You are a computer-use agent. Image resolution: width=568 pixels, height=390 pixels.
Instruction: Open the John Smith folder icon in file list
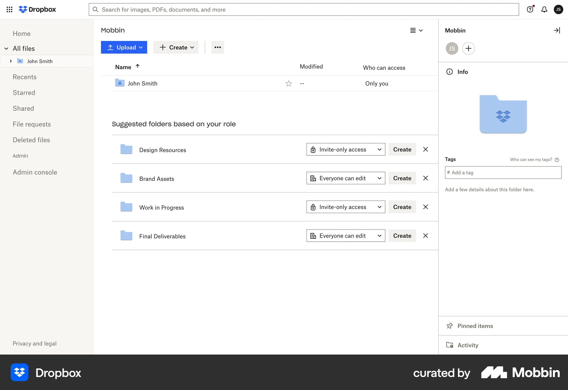pos(120,83)
